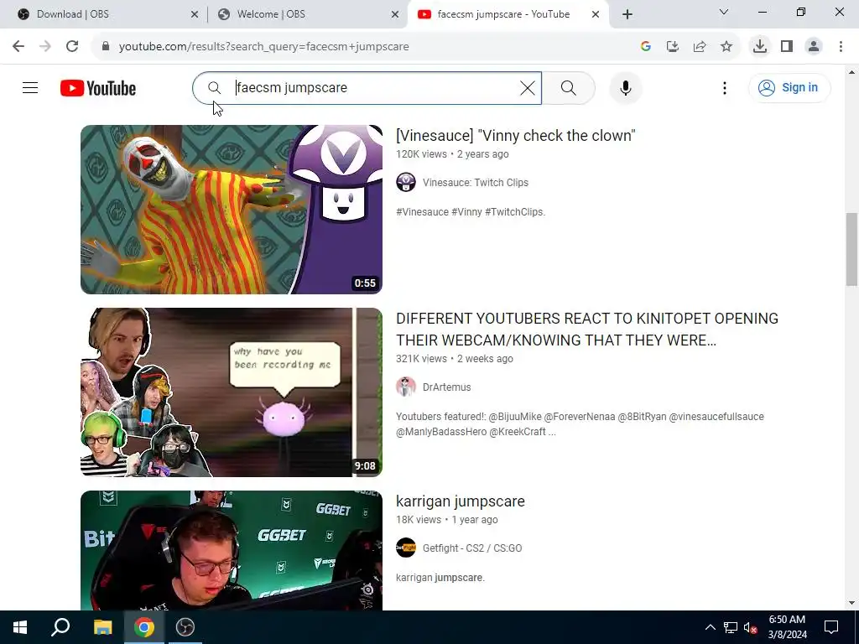Open video title Vinny check the clown

516,135
